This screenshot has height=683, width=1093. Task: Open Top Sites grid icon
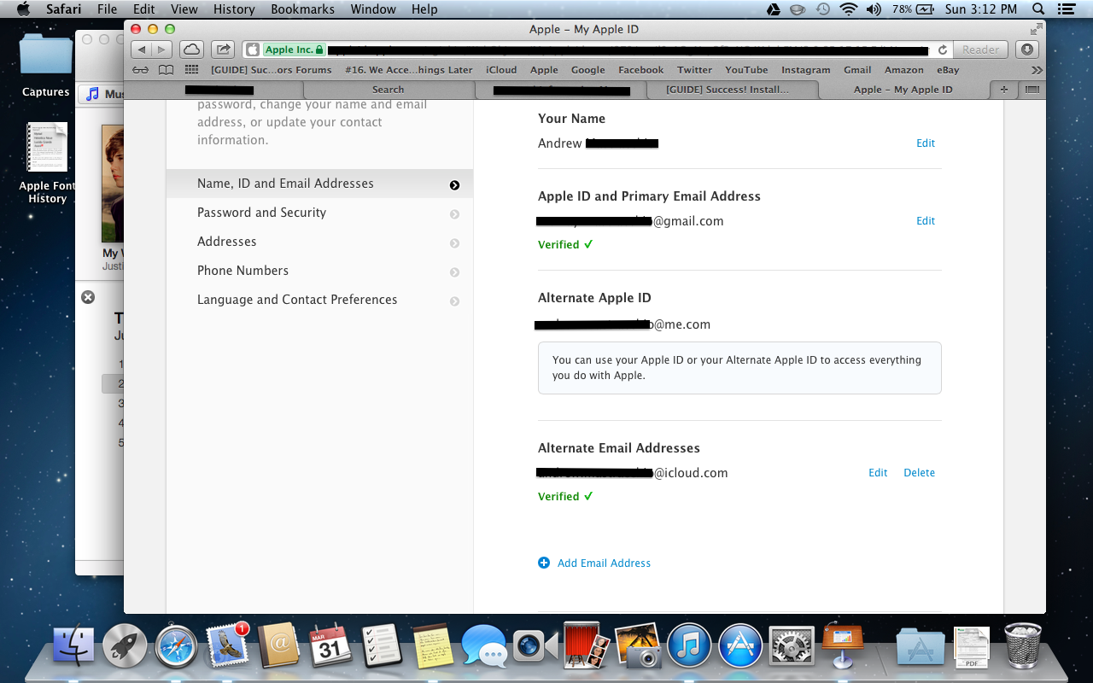click(x=191, y=70)
